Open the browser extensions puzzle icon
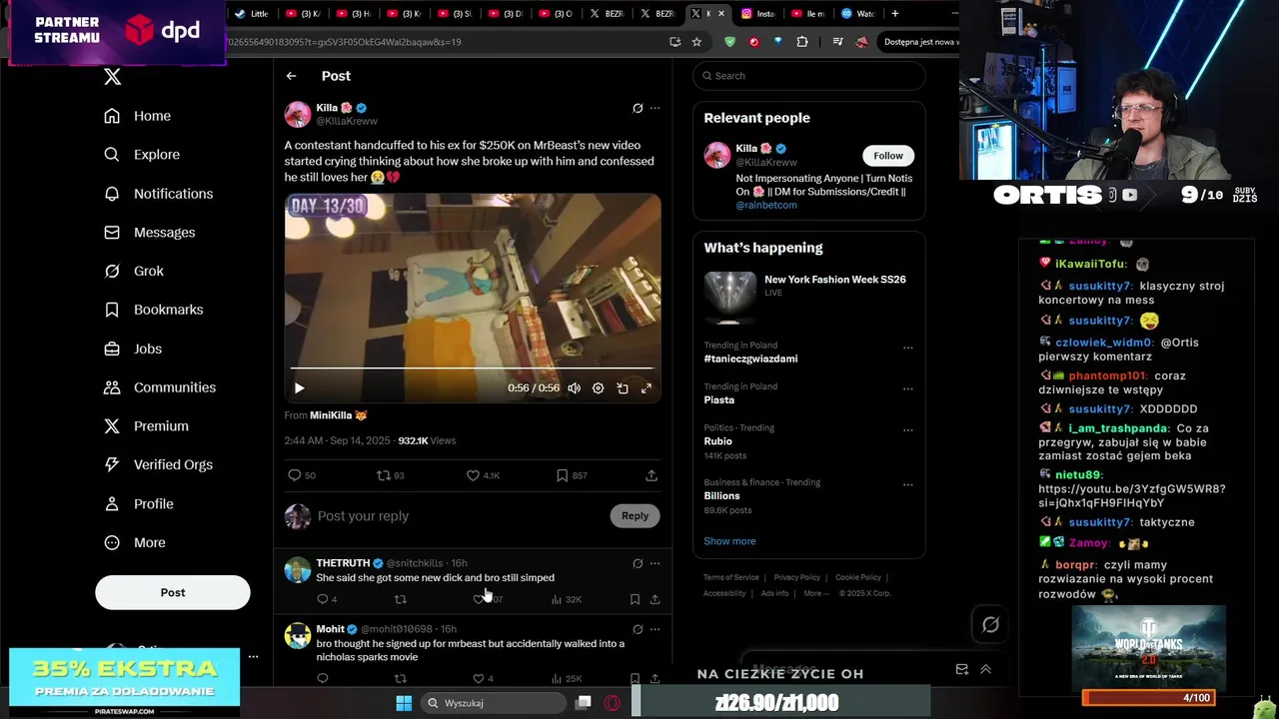Screen dimensions: 1279x719 pyautogui.click(x=802, y=42)
